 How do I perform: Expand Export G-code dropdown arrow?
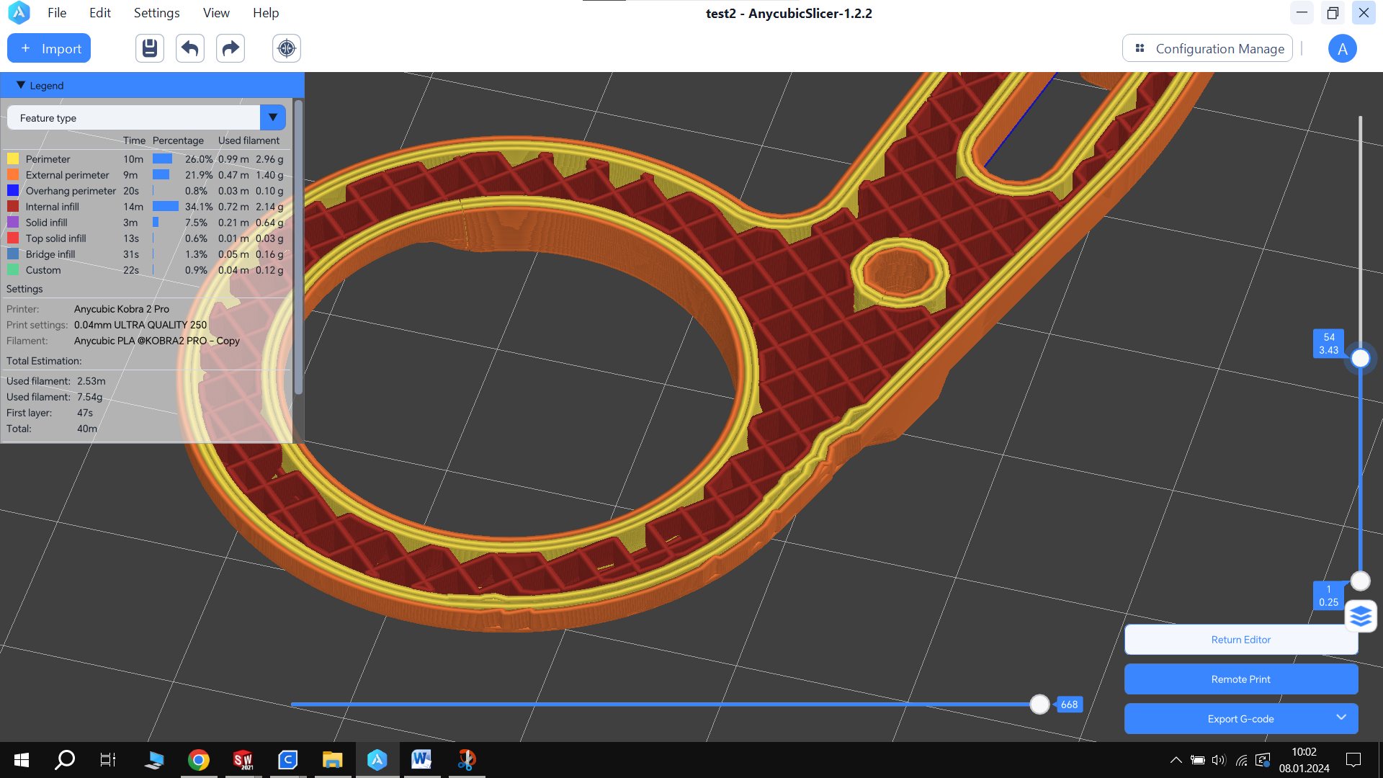point(1341,717)
